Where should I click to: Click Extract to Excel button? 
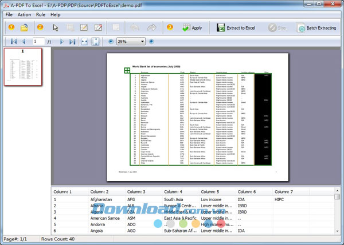(236, 28)
